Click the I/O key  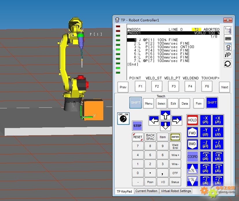(x=163, y=182)
